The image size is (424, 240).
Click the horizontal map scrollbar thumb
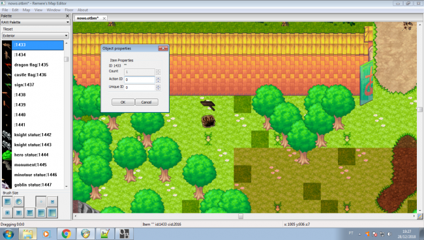coord(241,217)
